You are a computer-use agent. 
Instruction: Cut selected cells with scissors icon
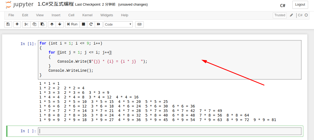pos(26,24)
